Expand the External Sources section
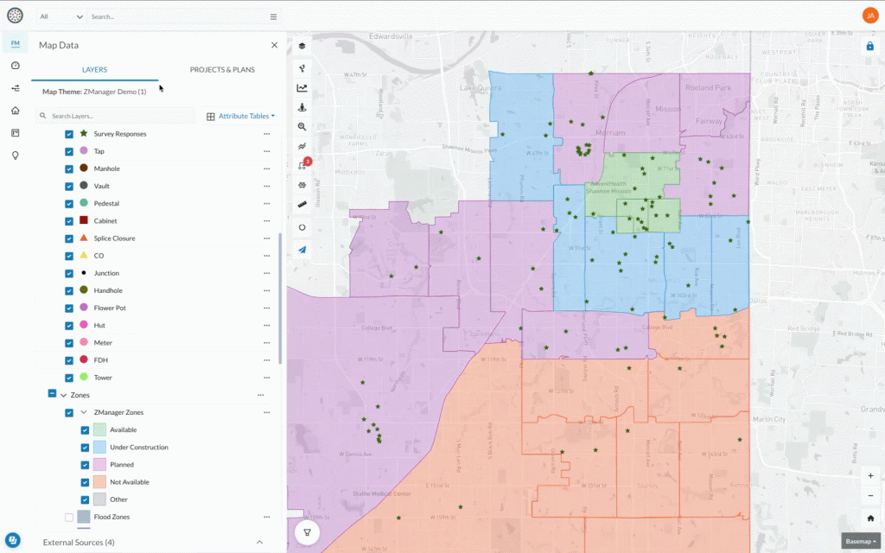The height and width of the screenshot is (553, 885). coord(259,542)
